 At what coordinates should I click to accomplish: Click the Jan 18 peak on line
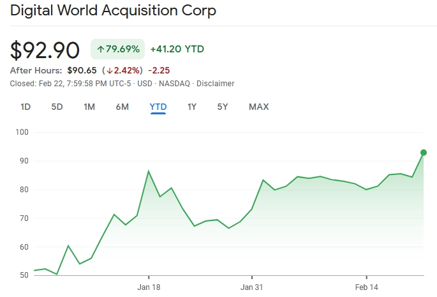(149, 171)
